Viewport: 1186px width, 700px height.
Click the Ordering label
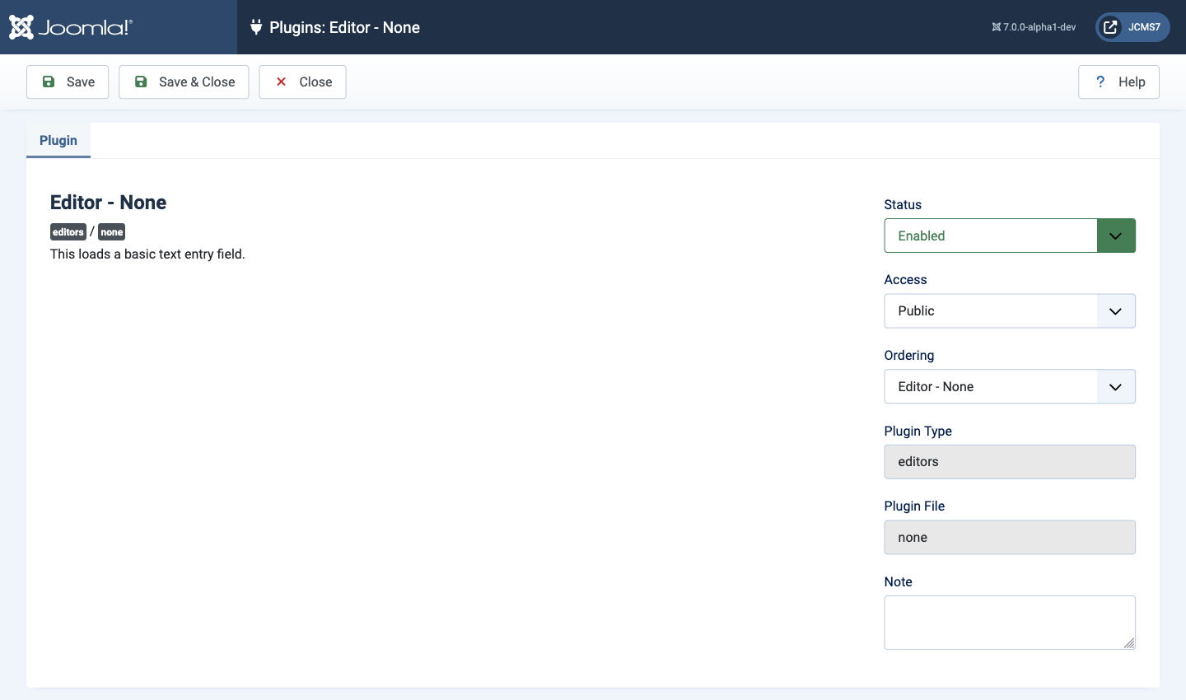(909, 355)
